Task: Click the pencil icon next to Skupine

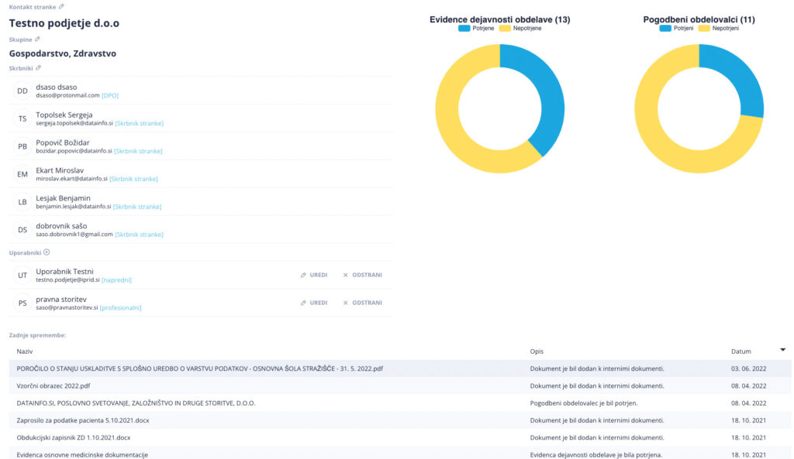Action: 36,39
